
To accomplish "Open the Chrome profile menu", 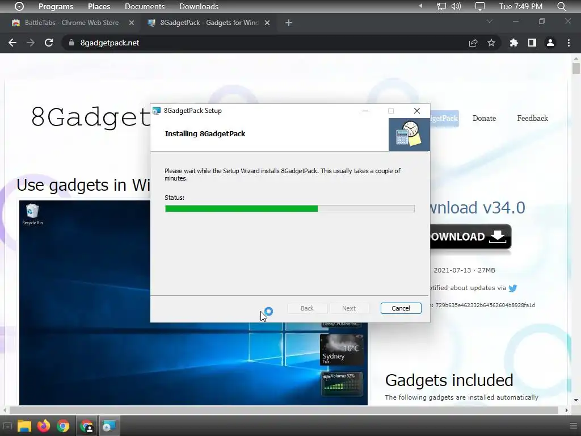I will click(550, 43).
